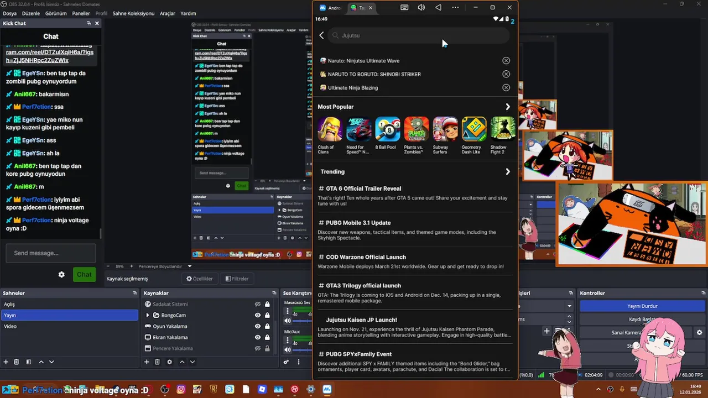Expand the Most Popular list arrow
Image resolution: width=708 pixels, height=398 pixels.
coord(508,107)
